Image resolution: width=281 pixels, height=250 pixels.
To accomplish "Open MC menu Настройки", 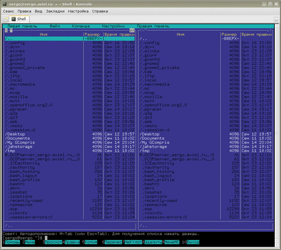I will (113, 26).
